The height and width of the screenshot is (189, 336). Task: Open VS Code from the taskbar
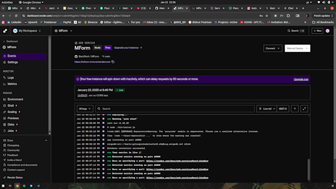[x=38, y=186]
